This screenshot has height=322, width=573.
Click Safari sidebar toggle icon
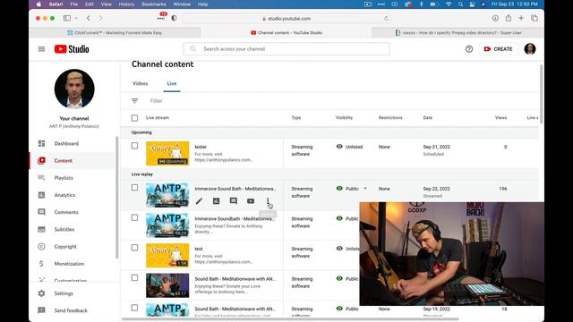67,18
